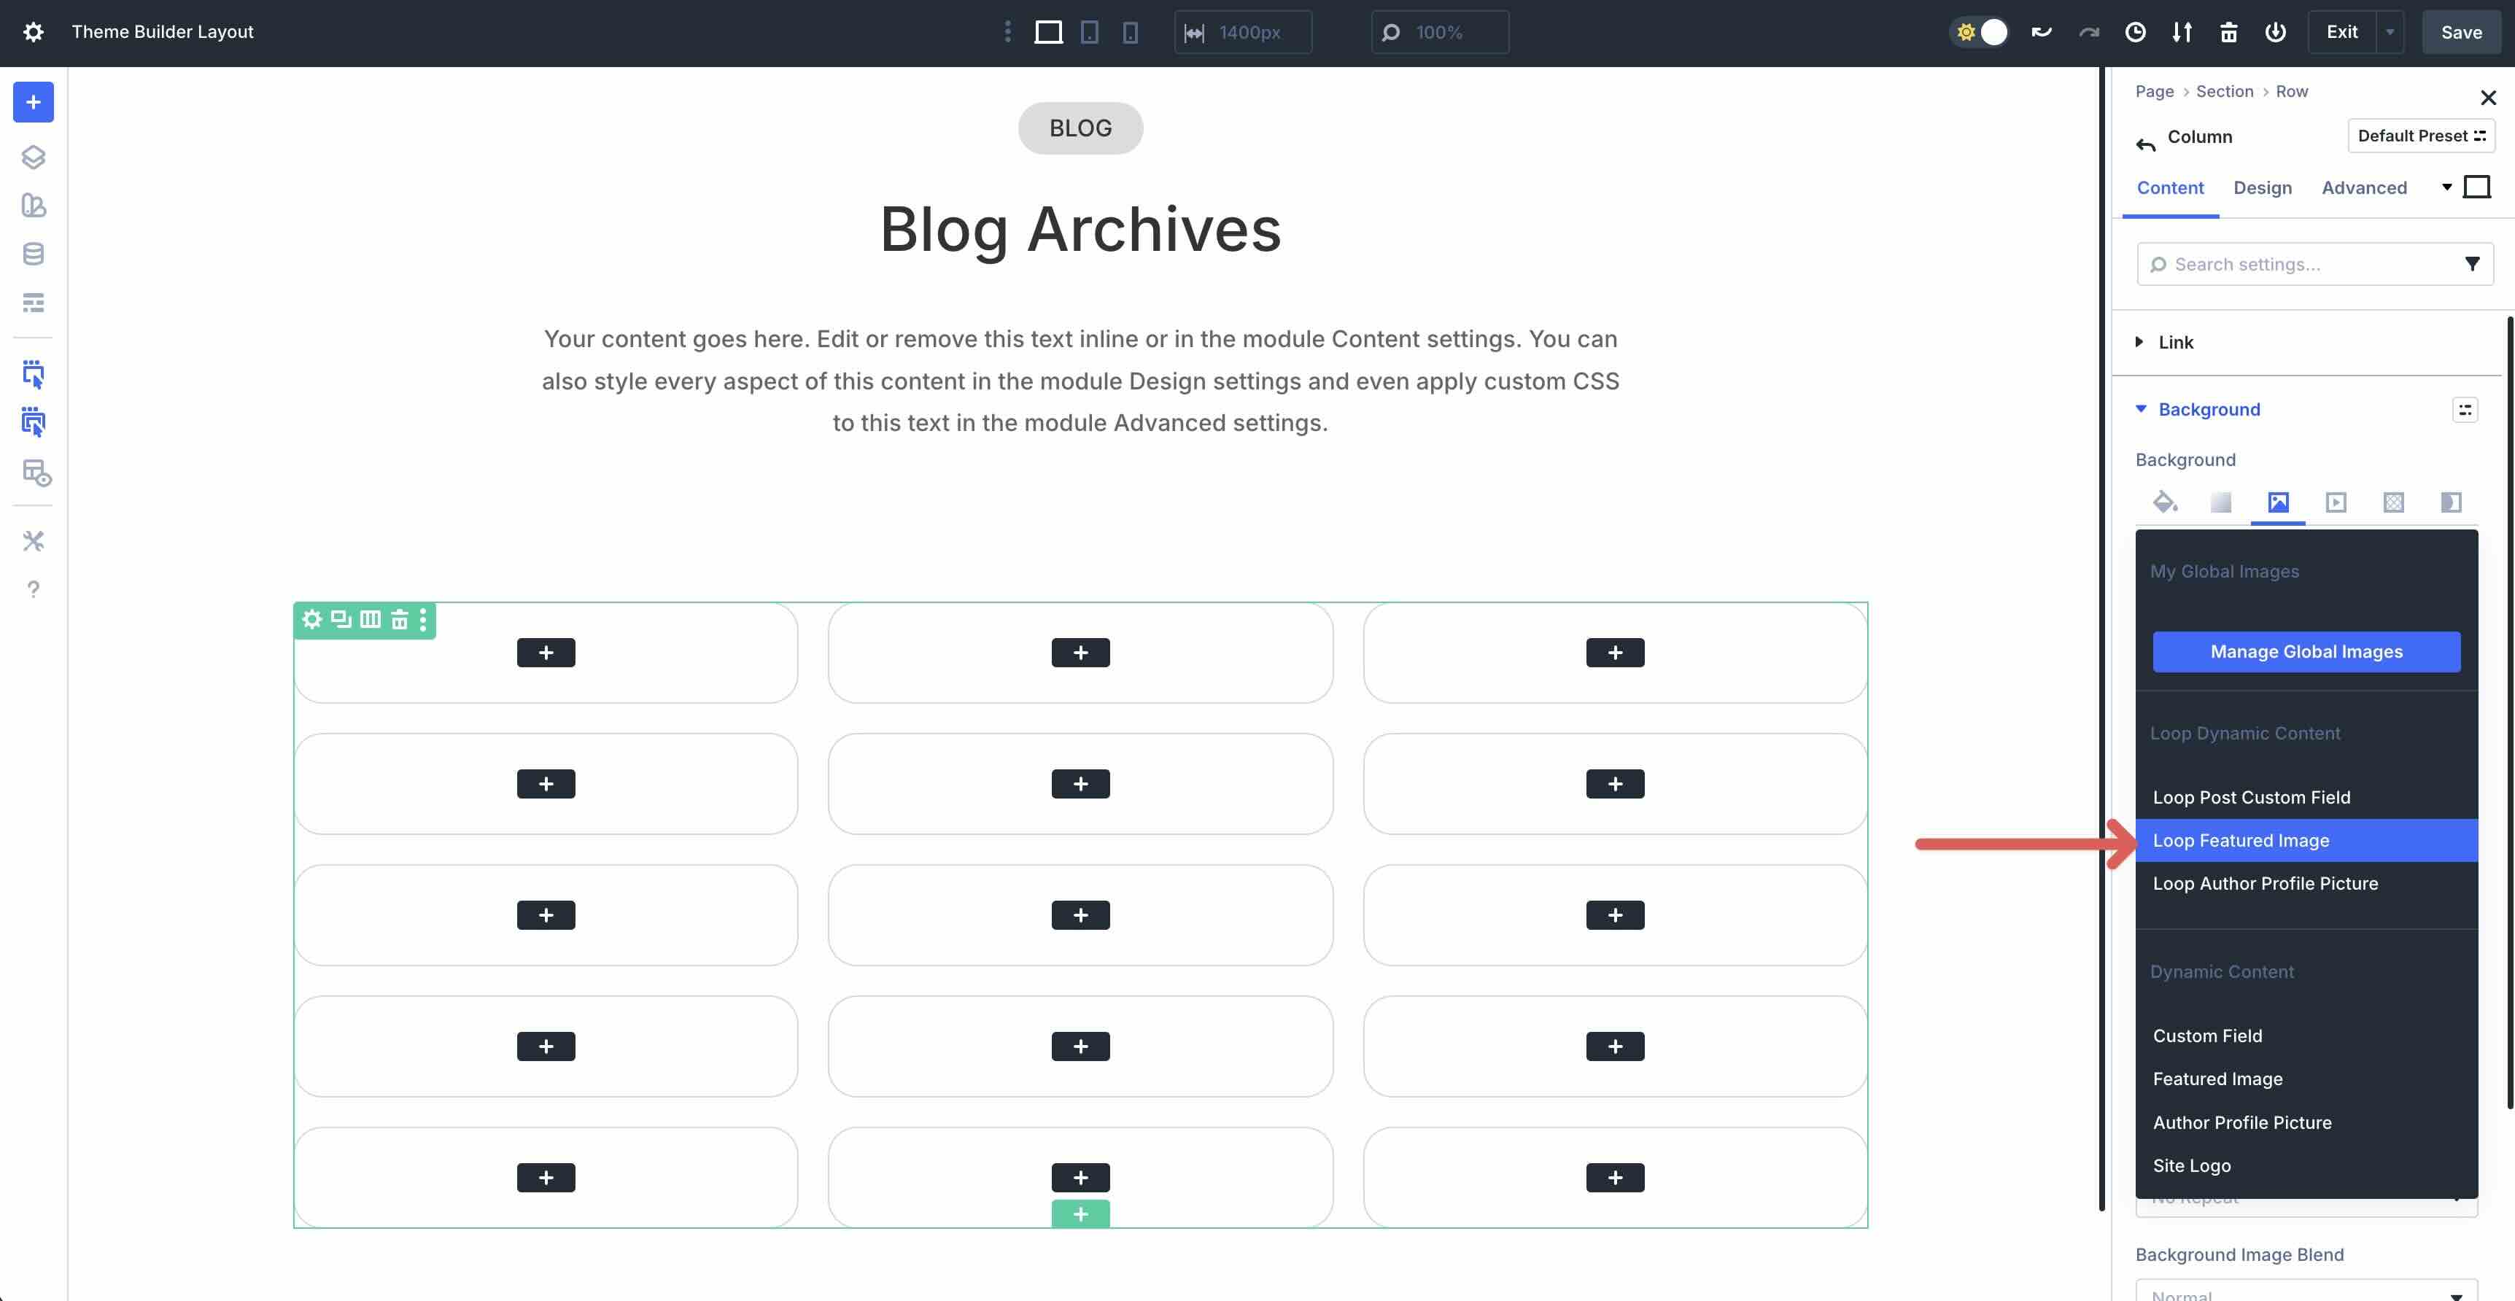The height and width of the screenshot is (1301, 2515).
Task: Toggle the light/dark interface switch
Action: coord(1980,31)
